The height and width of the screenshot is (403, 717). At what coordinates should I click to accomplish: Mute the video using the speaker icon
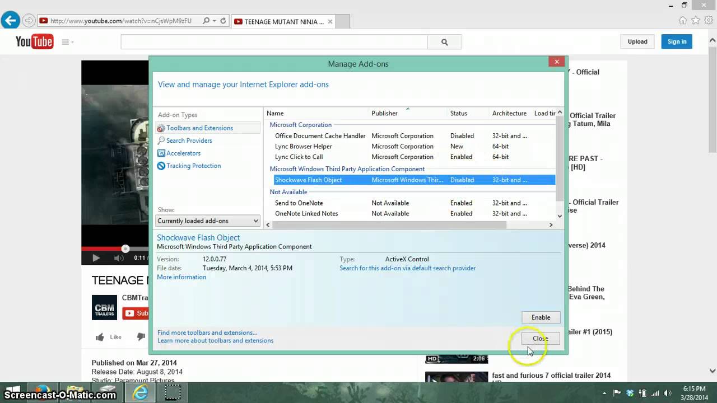[119, 258]
